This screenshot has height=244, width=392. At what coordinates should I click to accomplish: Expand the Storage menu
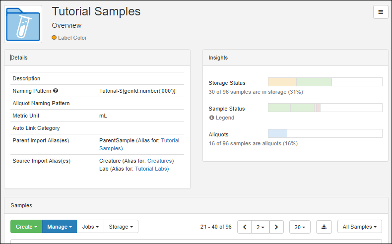121,227
